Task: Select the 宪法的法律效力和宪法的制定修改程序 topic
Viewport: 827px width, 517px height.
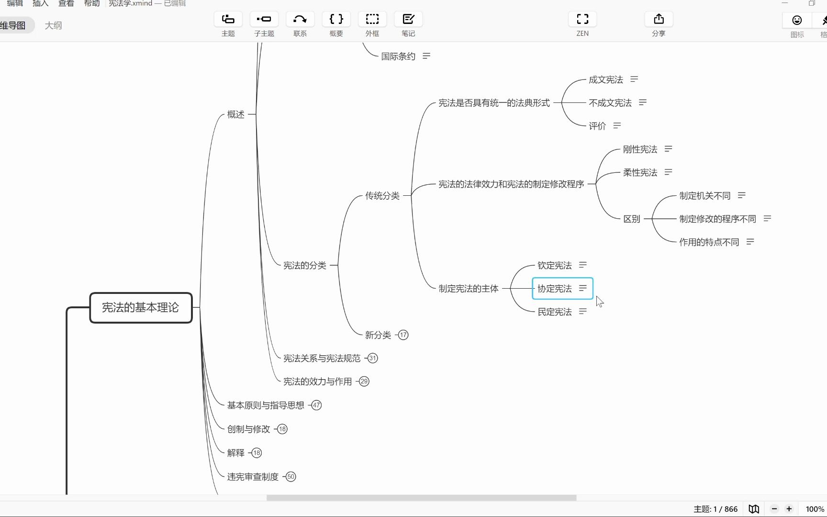Action: (511, 184)
